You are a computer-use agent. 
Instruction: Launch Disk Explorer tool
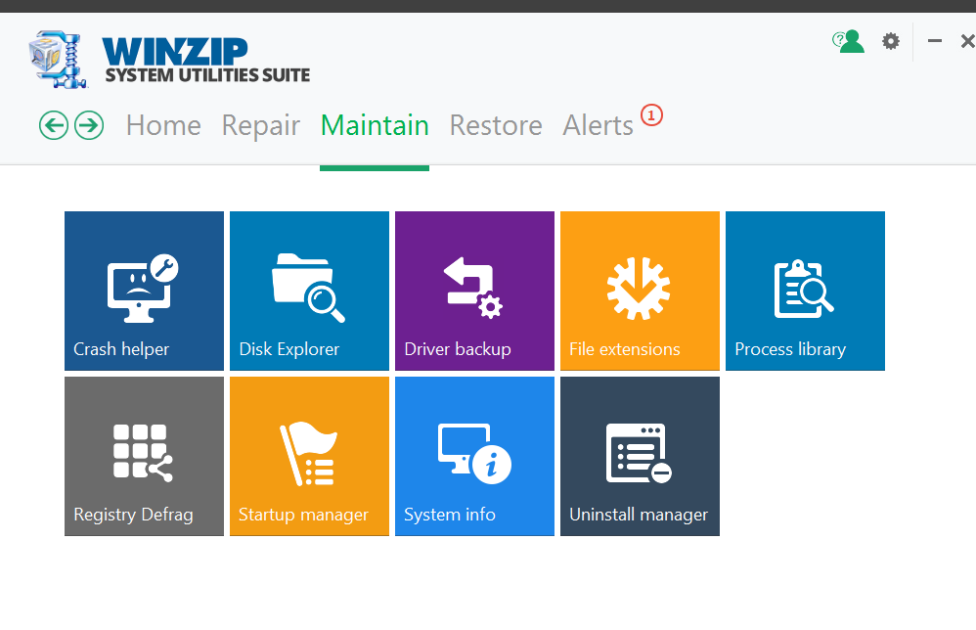click(309, 291)
